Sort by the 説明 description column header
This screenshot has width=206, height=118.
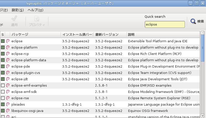pos(163,34)
